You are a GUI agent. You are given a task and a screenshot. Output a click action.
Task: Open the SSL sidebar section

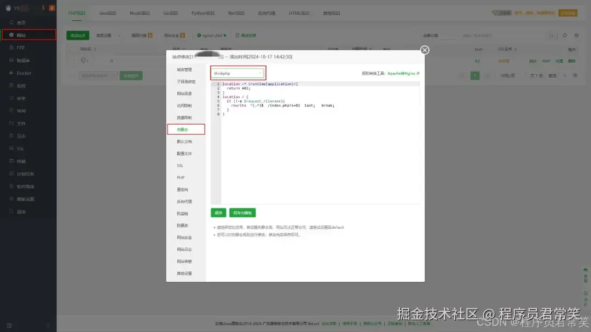22,148
